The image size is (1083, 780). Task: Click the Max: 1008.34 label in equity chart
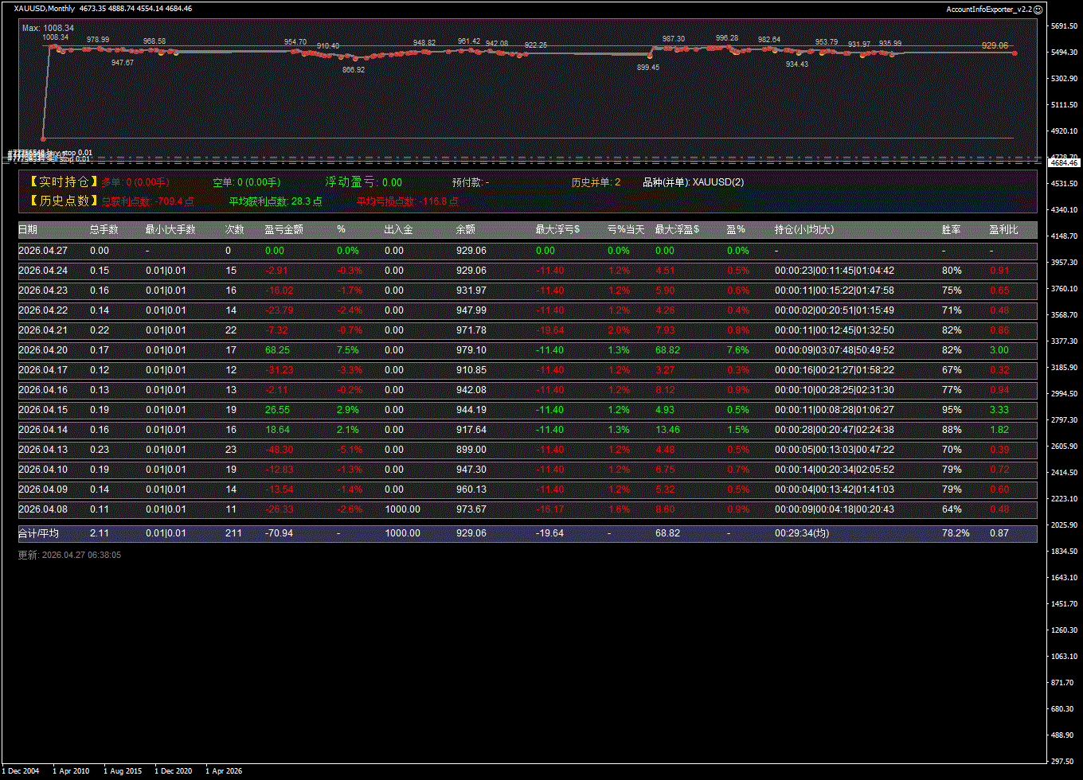coord(48,28)
